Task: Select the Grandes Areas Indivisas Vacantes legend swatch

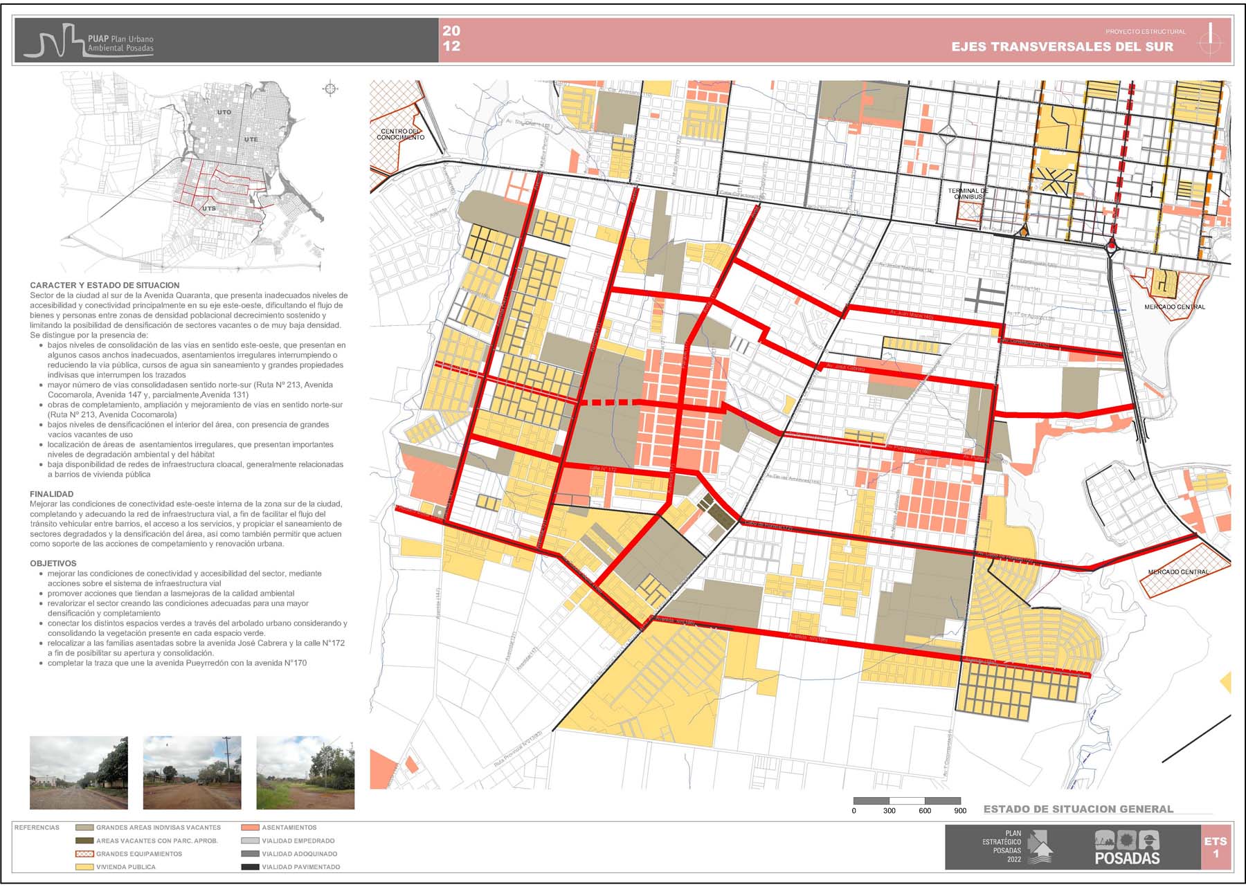Action: tap(84, 827)
